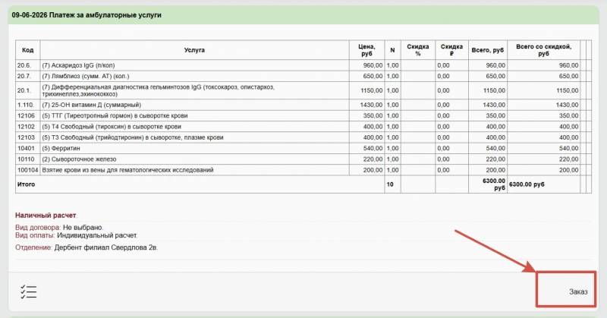Click the Заказ button
The height and width of the screenshot is (318, 607).
(x=578, y=291)
